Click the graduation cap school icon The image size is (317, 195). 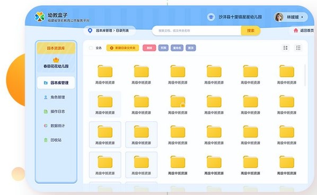tap(211, 17)
